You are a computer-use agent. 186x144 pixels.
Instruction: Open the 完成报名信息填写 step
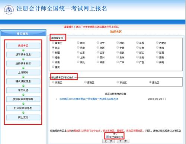point(23,99)
